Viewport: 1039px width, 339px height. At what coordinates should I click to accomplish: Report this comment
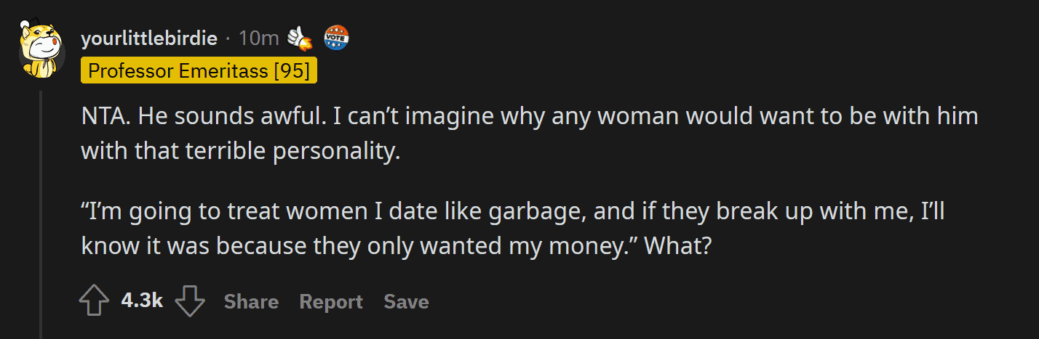(x=331, y=301)
